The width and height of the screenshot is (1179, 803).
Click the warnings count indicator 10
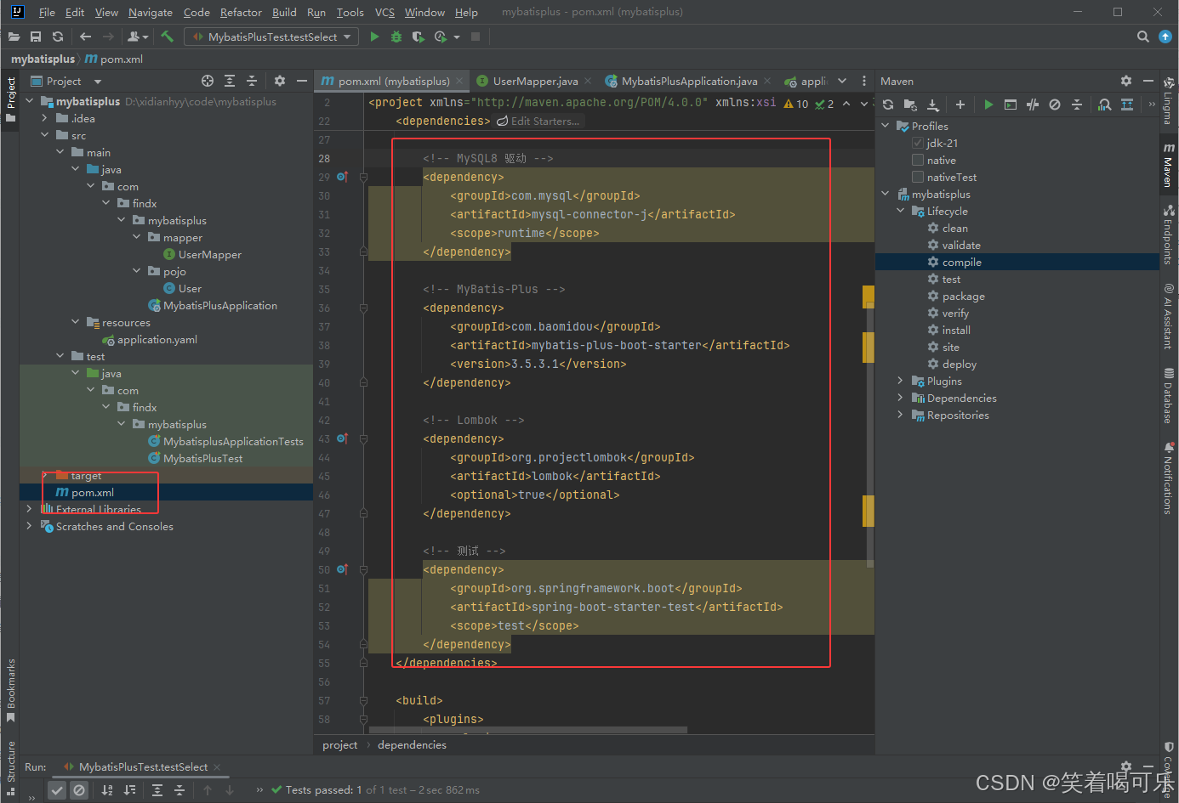click(796, 104)
